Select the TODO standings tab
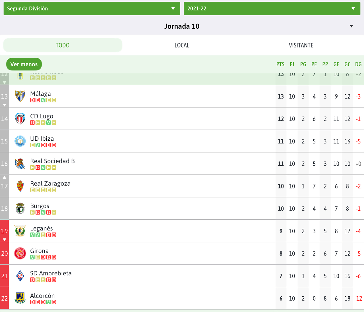Screen dimensions: 364x312 tap(63, 45)
